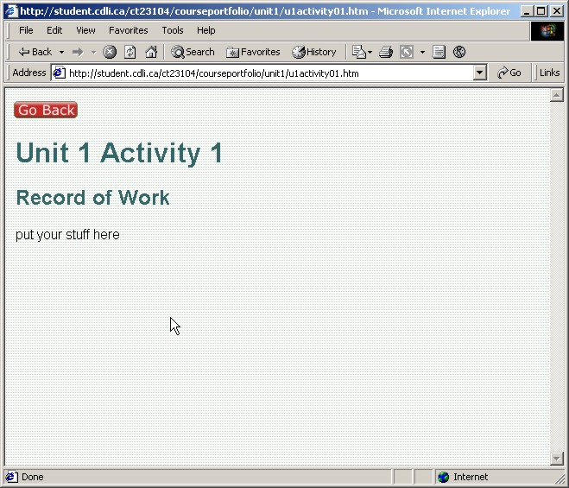Click the red Go Back button

coord(46,110)
